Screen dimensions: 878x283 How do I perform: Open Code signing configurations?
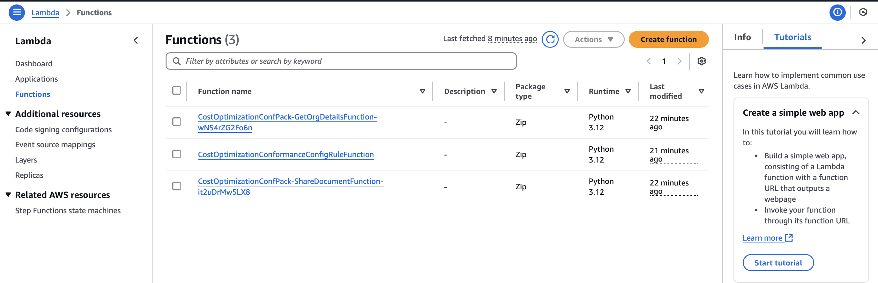coord(63,130)
